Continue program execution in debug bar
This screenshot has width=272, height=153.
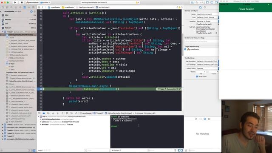[48, 113]
